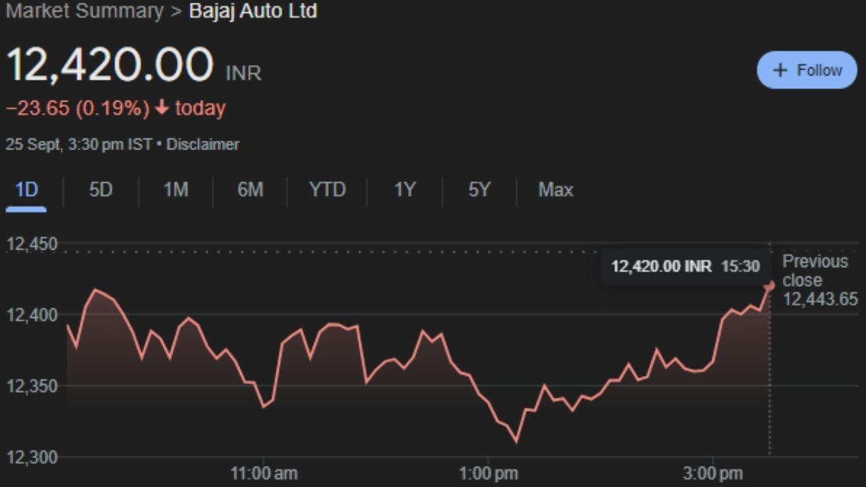
Task: Open the Disclaimer link
Action: coord(203,144)
